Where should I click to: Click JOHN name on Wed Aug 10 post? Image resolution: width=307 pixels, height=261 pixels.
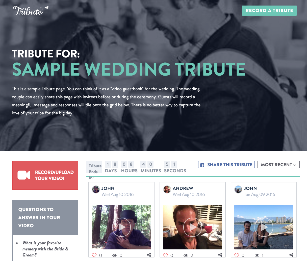(108, 188)
